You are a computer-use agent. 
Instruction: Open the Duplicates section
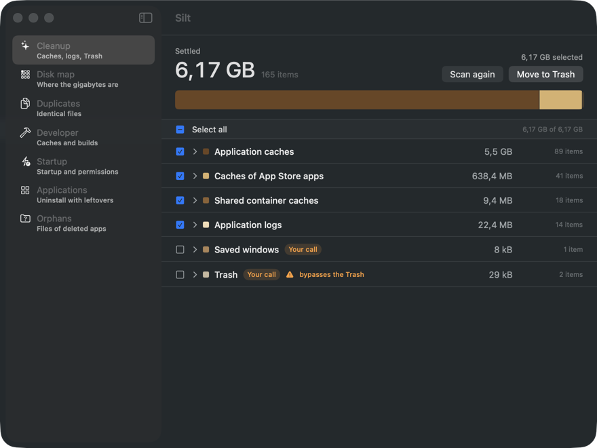point(83,108)
